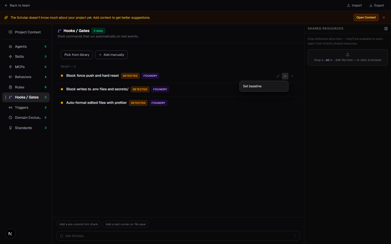
Task: Click FOUNDRY badge on Auto-format row
Action: tap(158, 103)
